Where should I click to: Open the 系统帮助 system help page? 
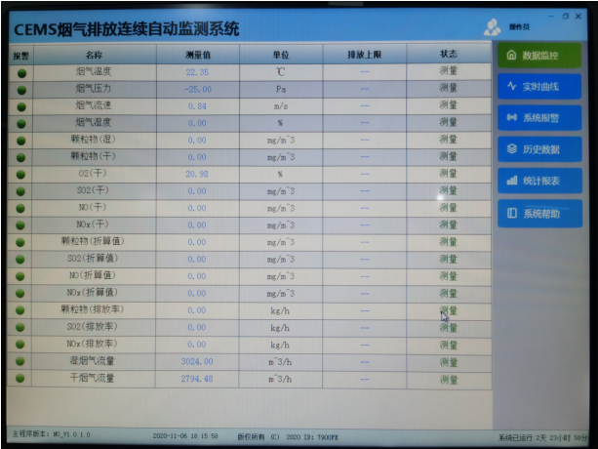pyautogui.click(x=540, y=214)
